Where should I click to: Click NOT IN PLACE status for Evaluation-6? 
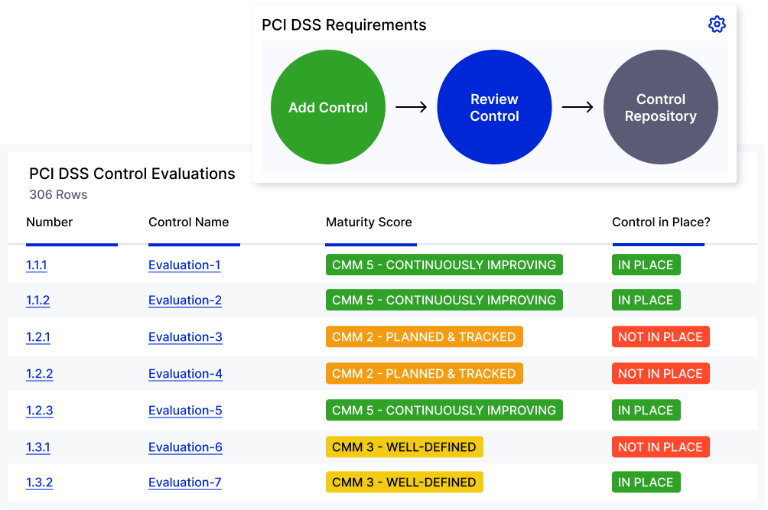tap(661, 447)
